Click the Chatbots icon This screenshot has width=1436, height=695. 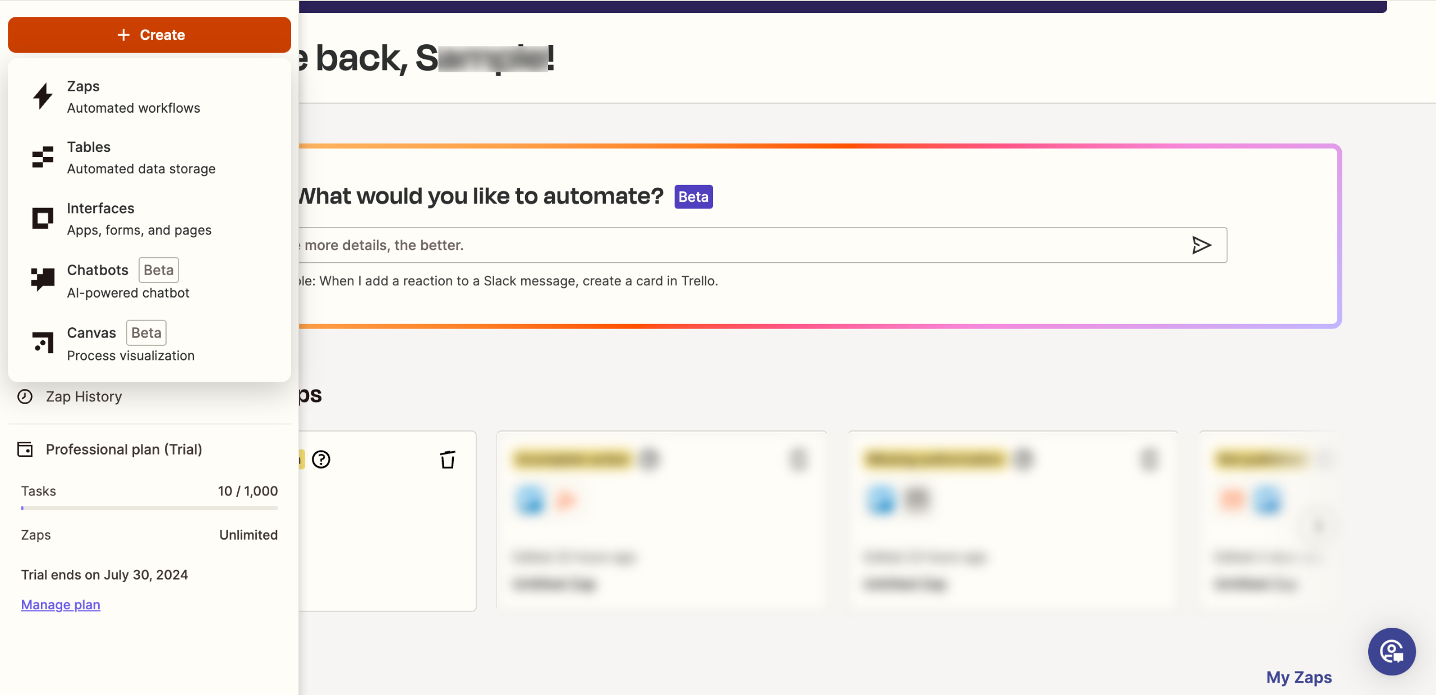click(43, 279)
